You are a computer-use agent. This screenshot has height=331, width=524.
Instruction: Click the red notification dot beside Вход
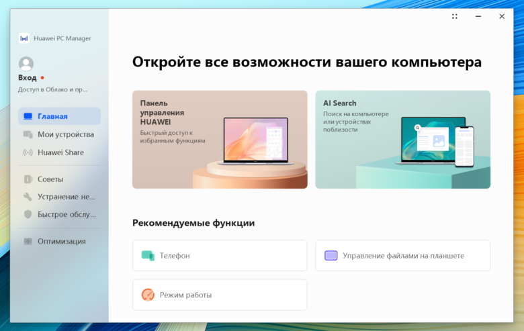[42, 78]
